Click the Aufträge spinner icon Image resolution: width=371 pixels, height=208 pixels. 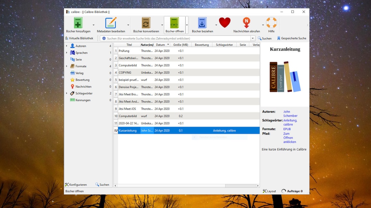(x=283, y=191)
